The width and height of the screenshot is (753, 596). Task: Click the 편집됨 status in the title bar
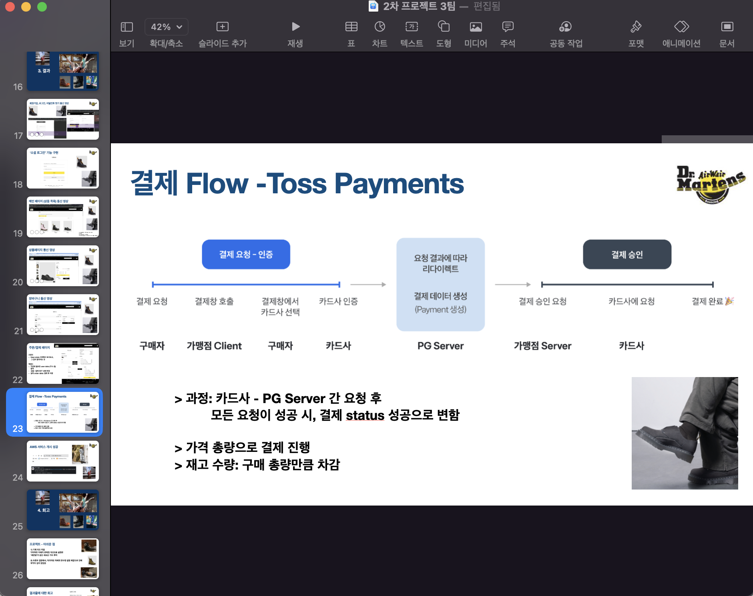[x=487, y=6]
